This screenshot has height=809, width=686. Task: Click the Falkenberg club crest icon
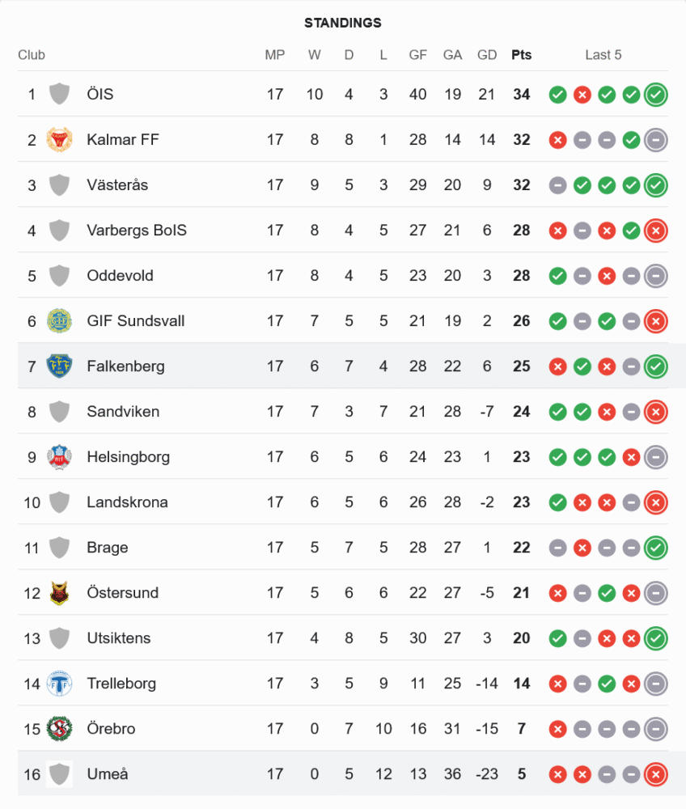coord(59,366)
